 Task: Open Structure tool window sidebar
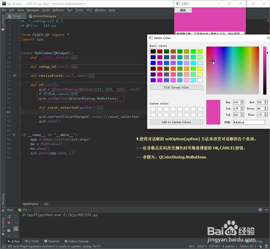tap(3, 202)
